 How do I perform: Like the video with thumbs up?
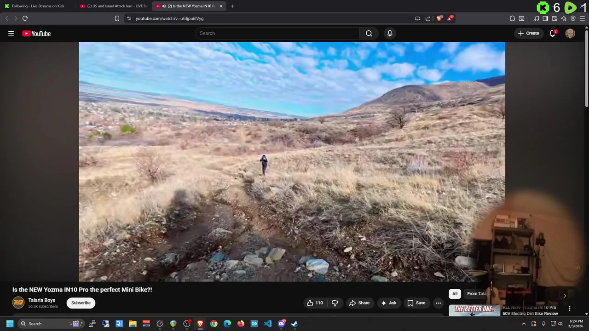click(315, 303)
